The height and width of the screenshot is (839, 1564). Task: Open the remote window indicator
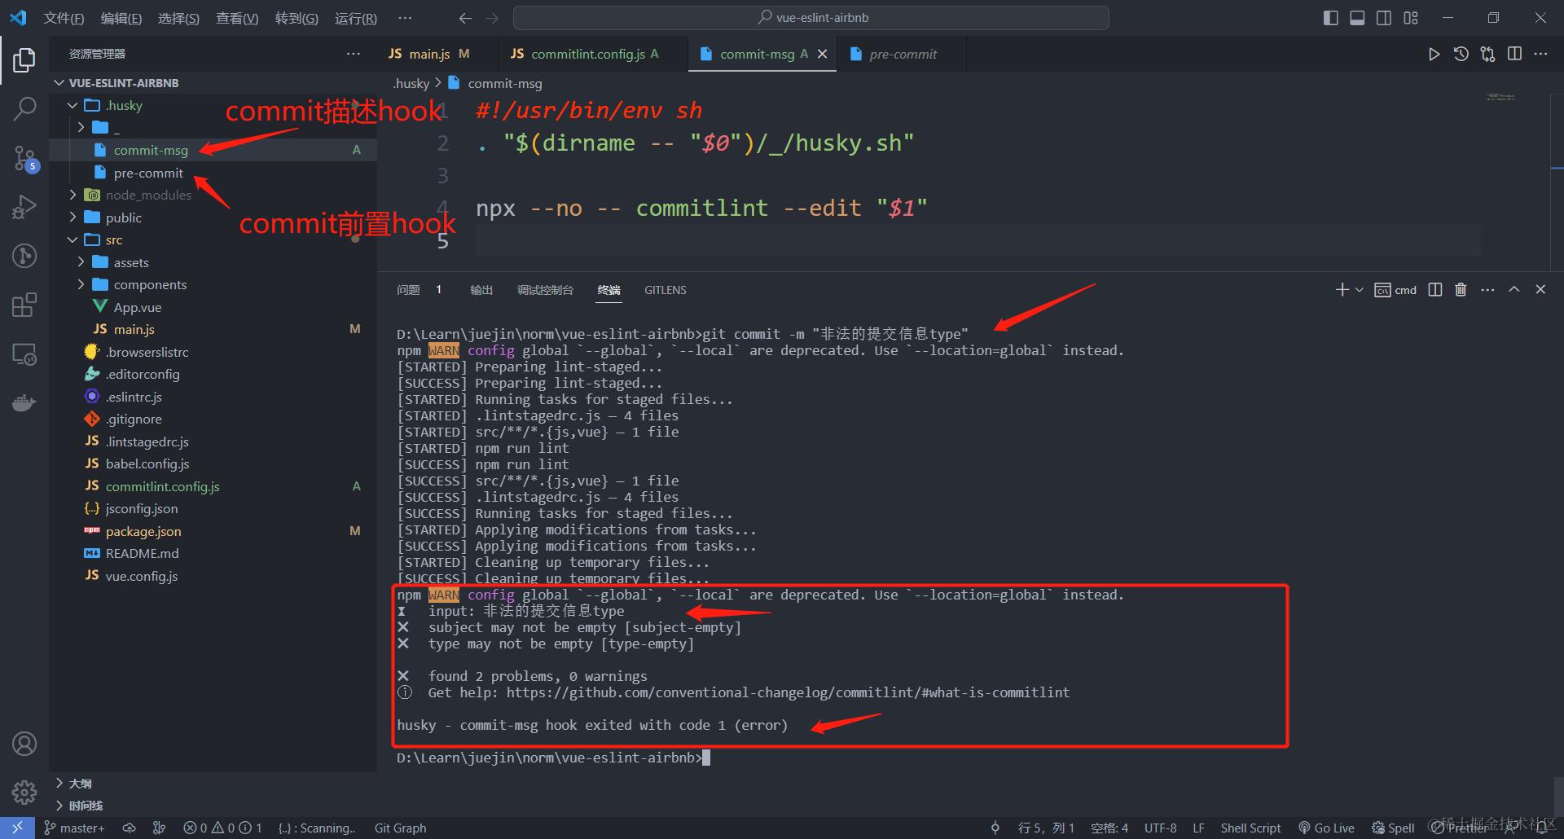coord(17,828)
